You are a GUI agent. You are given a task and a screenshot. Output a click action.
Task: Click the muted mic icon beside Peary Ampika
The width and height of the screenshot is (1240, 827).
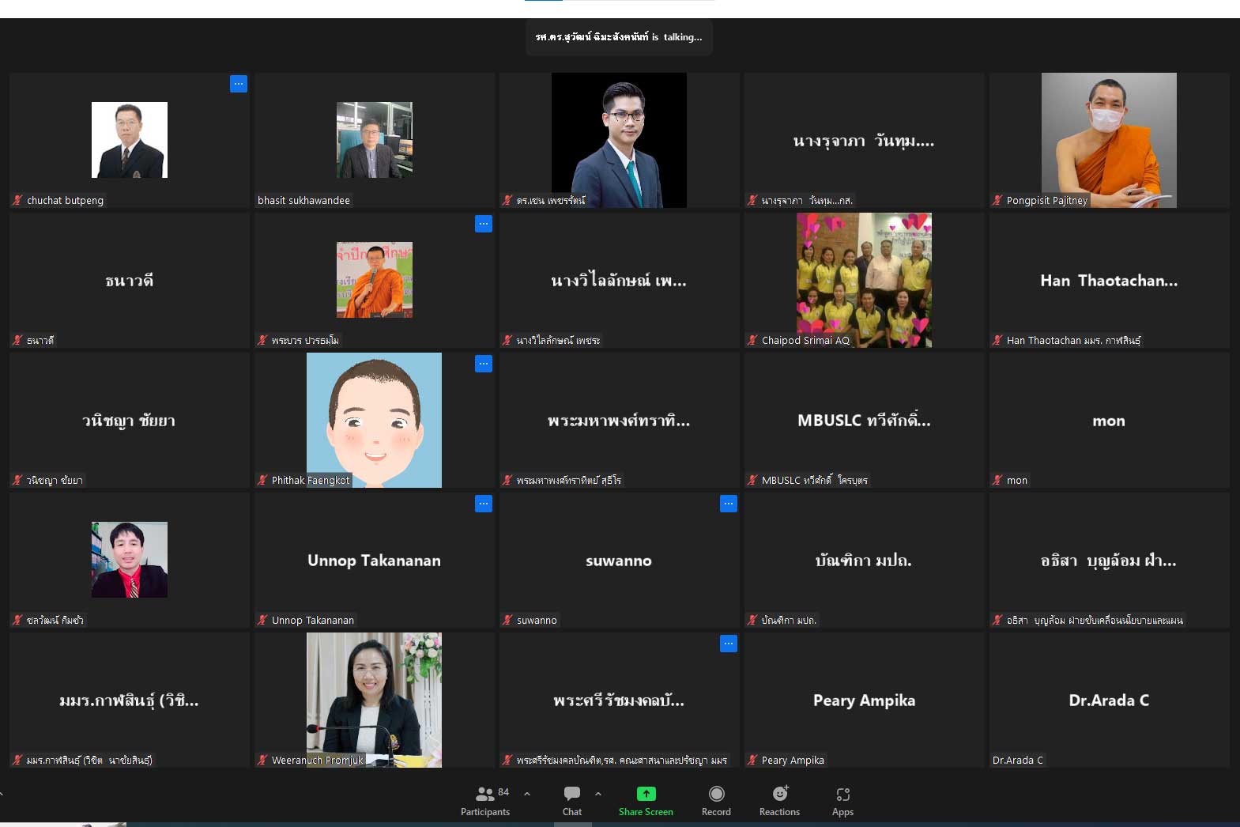click(752, 761)
